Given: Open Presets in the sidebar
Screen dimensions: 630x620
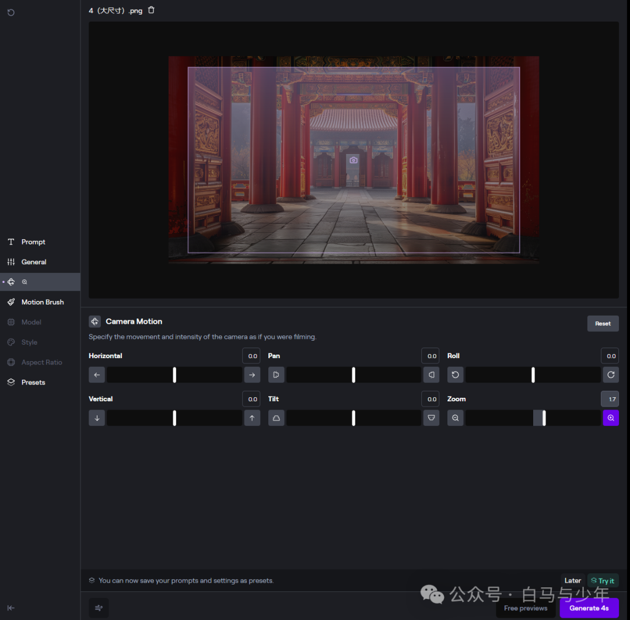Looking at the screenshot, I should pos(33,383).
